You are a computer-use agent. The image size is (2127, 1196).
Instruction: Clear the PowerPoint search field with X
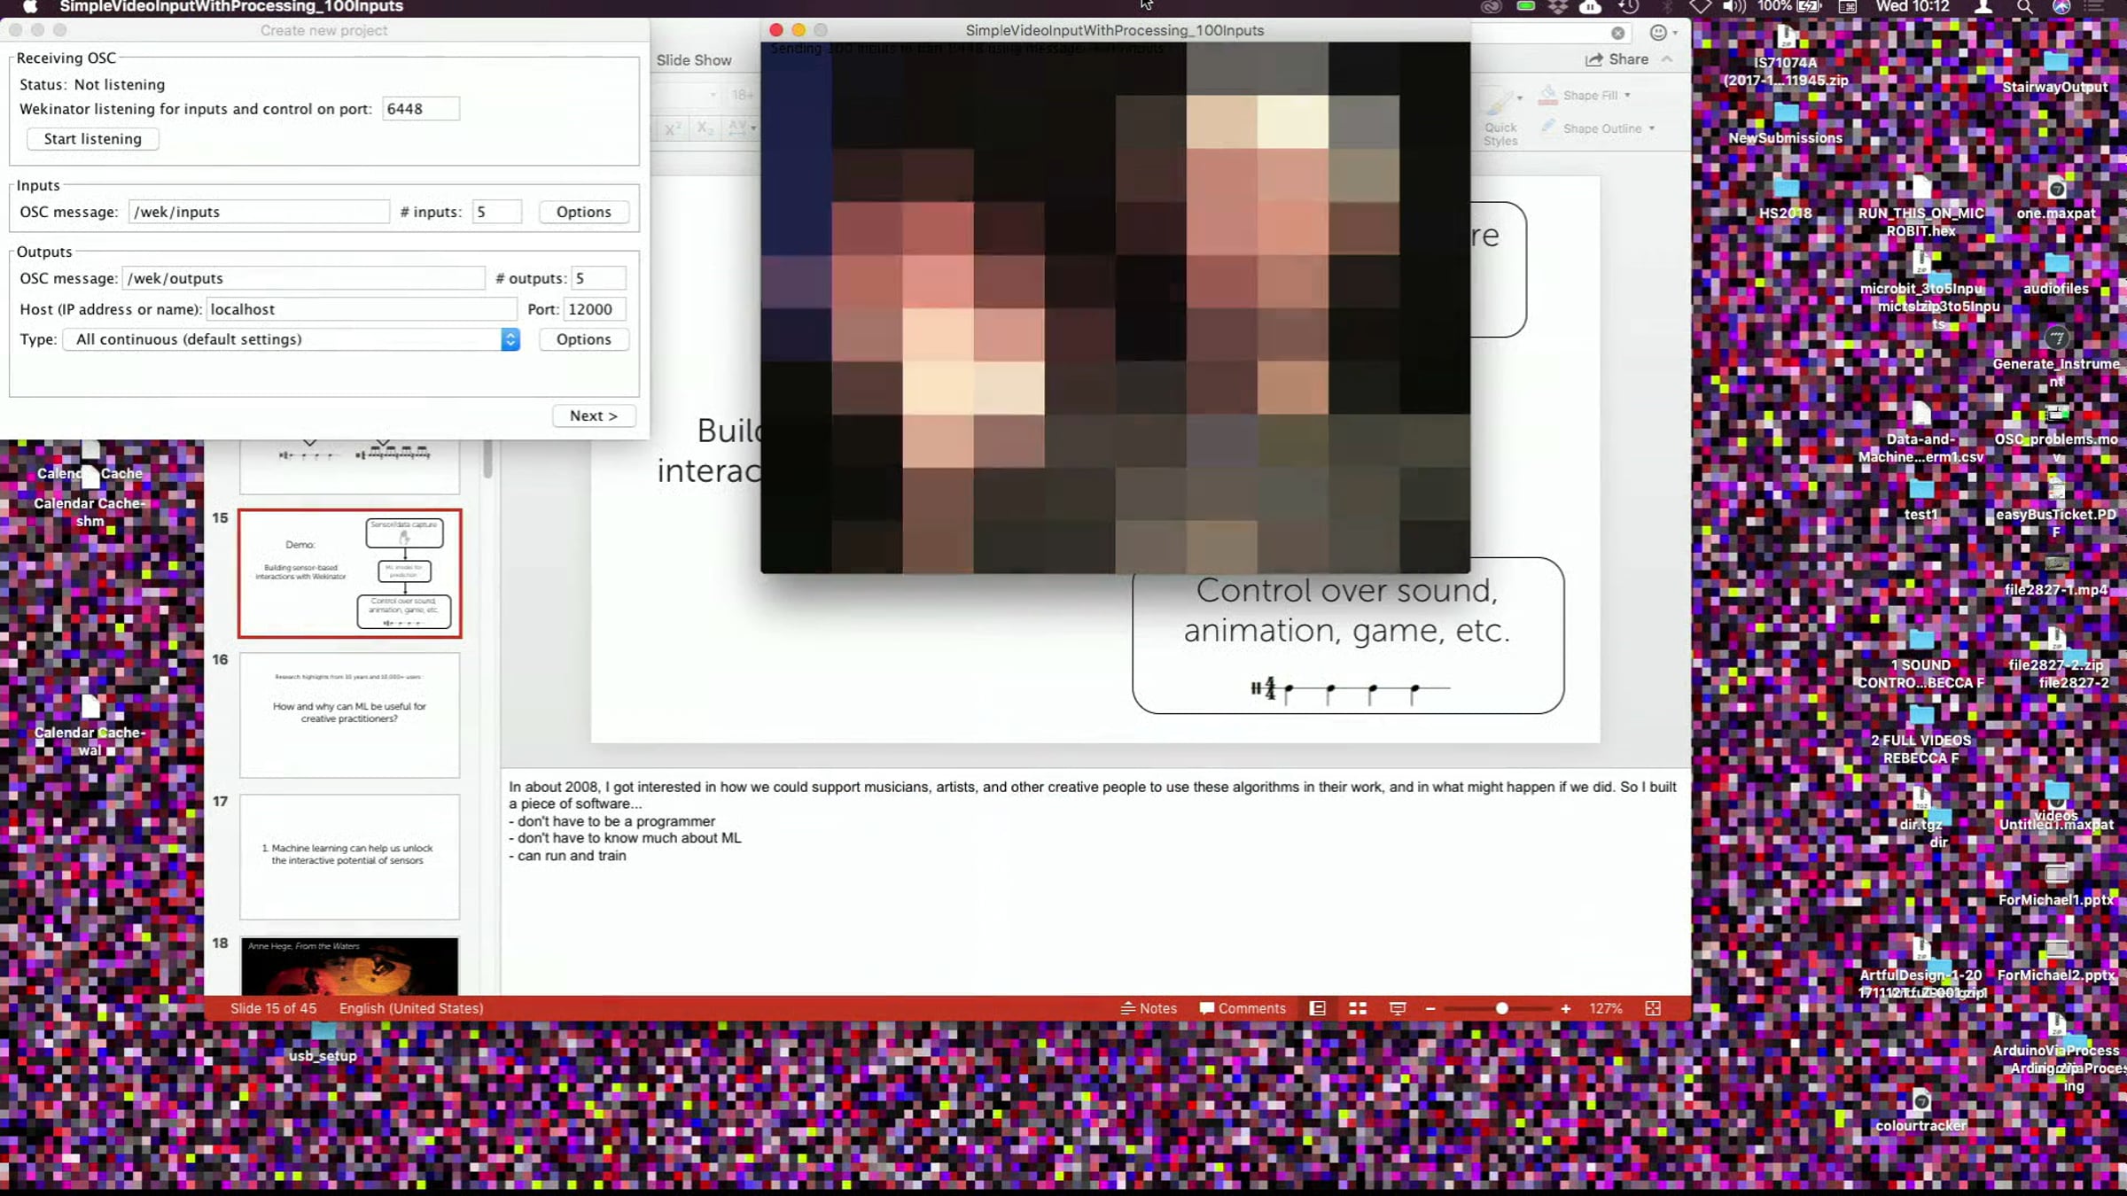pos(1618,33)
